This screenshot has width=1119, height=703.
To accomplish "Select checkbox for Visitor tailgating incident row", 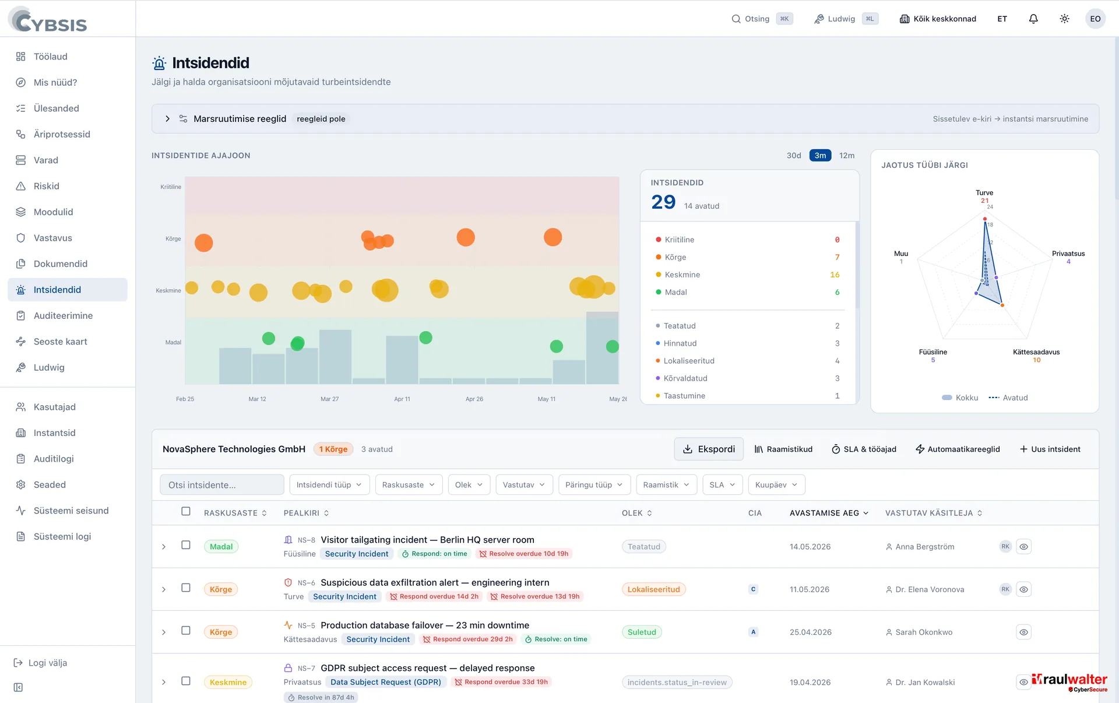I will click(186, 545).
